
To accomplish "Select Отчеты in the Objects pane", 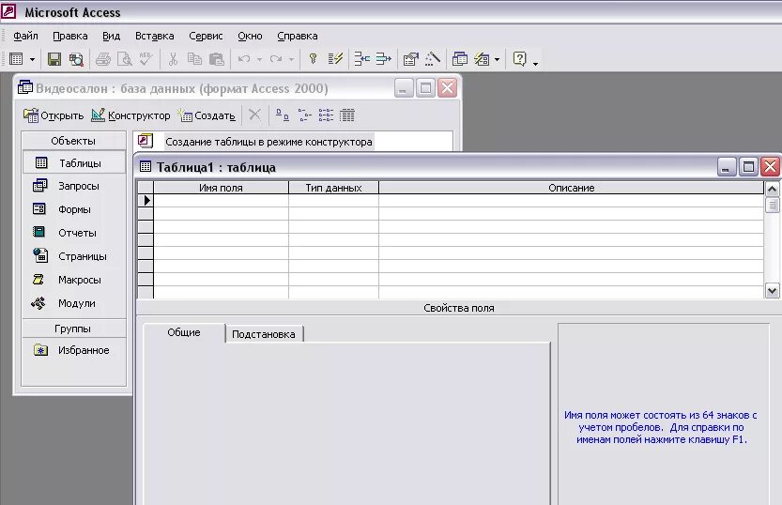I will tap(74, 233).
